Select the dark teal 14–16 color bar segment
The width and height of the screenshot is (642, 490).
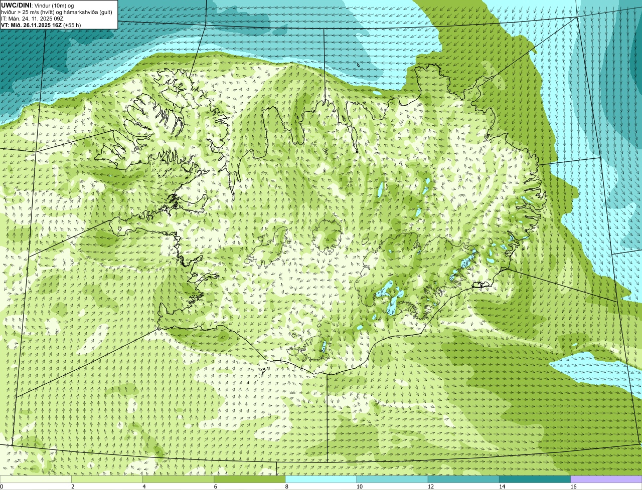click(535, 479)
